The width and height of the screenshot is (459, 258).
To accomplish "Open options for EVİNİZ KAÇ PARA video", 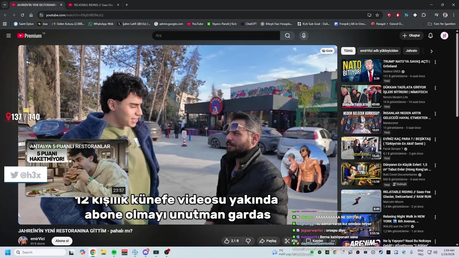I will [435, 139].
